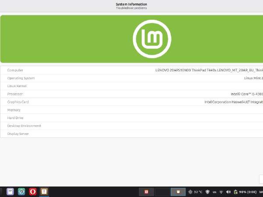
Task: Click the System Information window title
Action: pyautogui.click(x=131, y=4)
